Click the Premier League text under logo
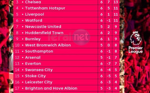 tap(135, 50)
